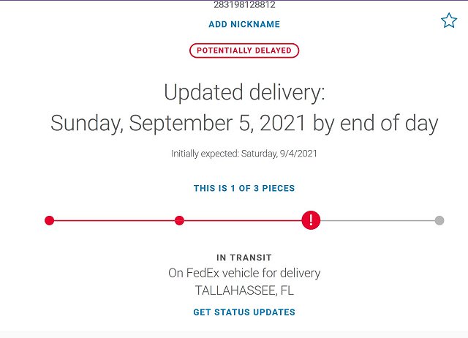Click gray progress line before final dot

click(377, 221)
